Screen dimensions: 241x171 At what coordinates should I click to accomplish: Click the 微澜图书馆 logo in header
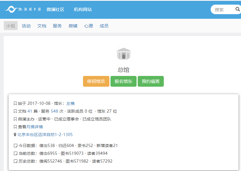pos(23,9)
